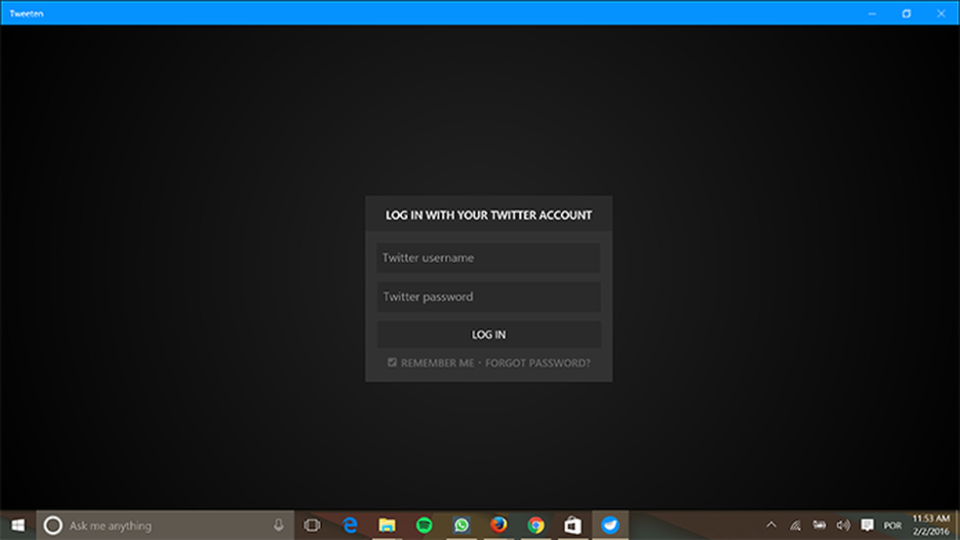This screenshot has height=540, width=960.
Task: Click the microphone icon in search box
Action: click(279, 524)
